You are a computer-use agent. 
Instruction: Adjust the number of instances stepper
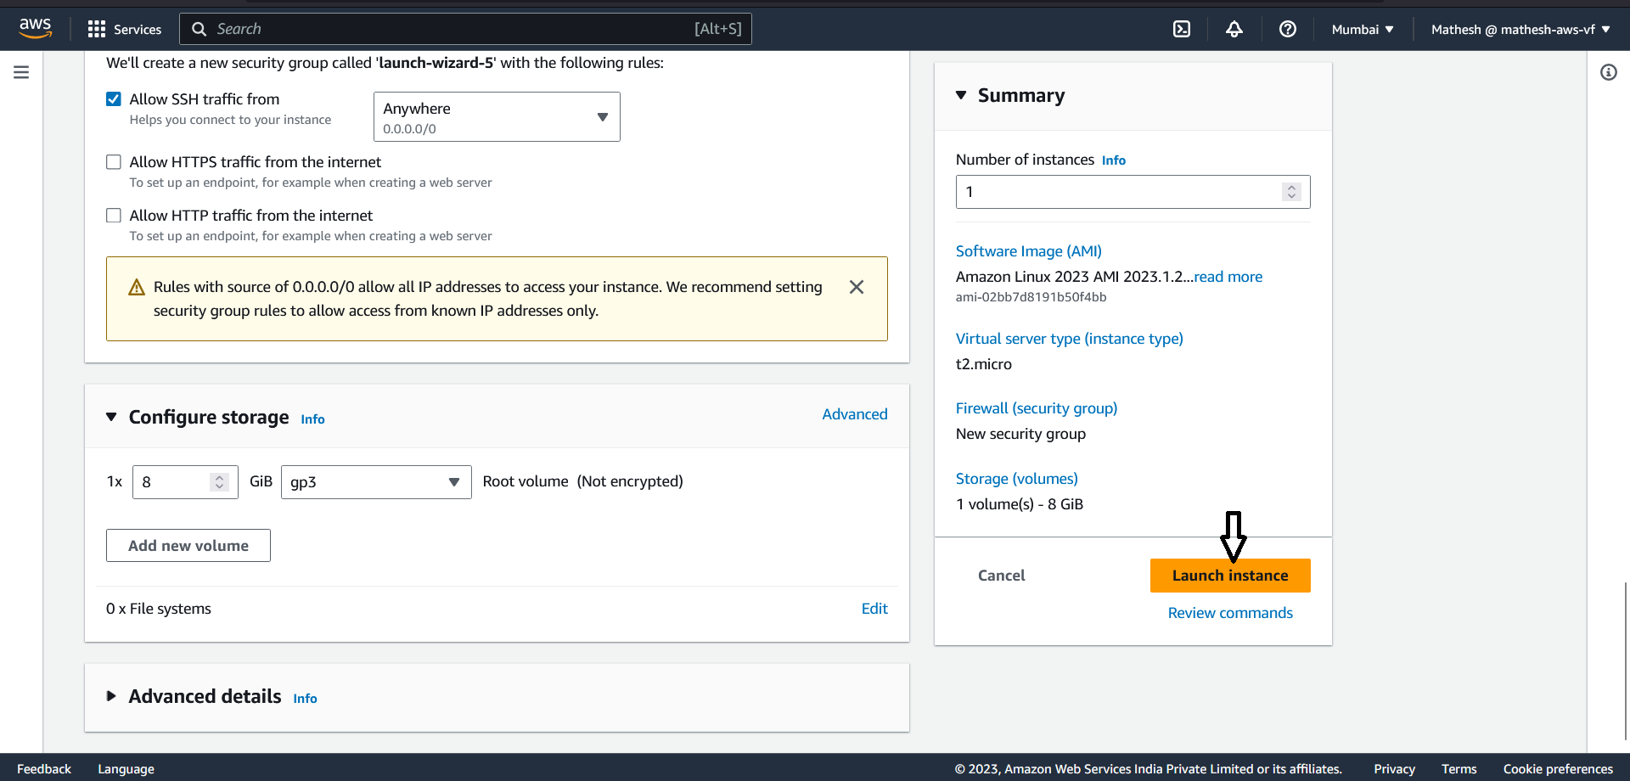1291,192
